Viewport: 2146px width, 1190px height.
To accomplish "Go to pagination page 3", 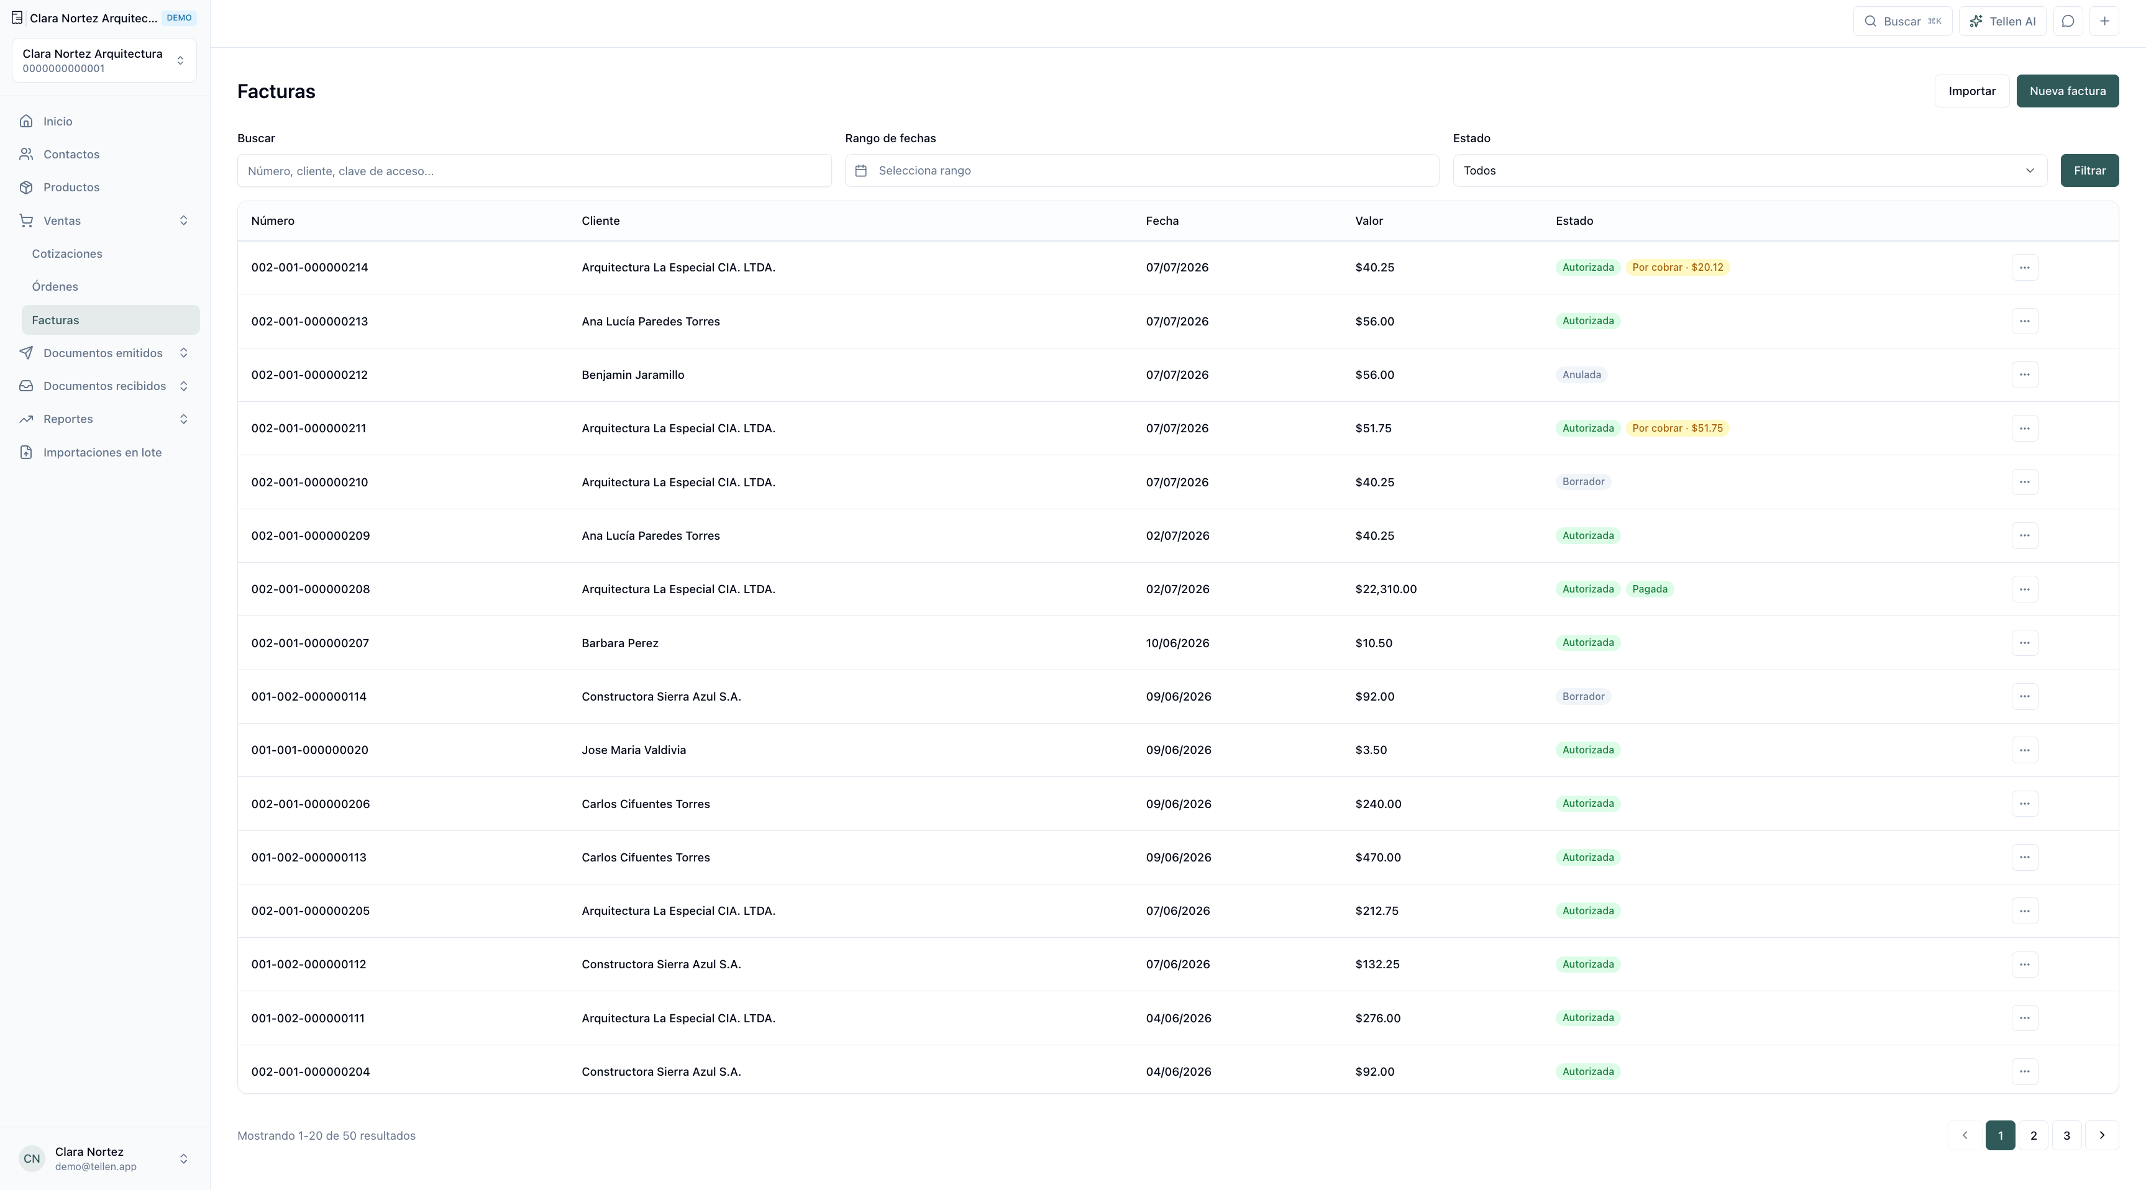I will [2067, 1136].
